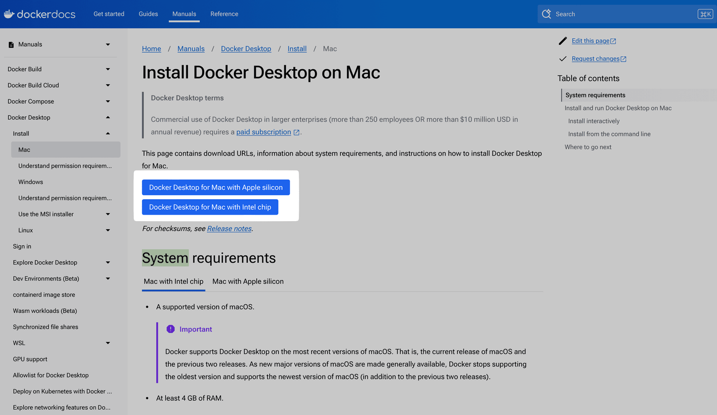
Task: Click the Install Docker Desktop on Mac heading
Action: coord(261,73)
